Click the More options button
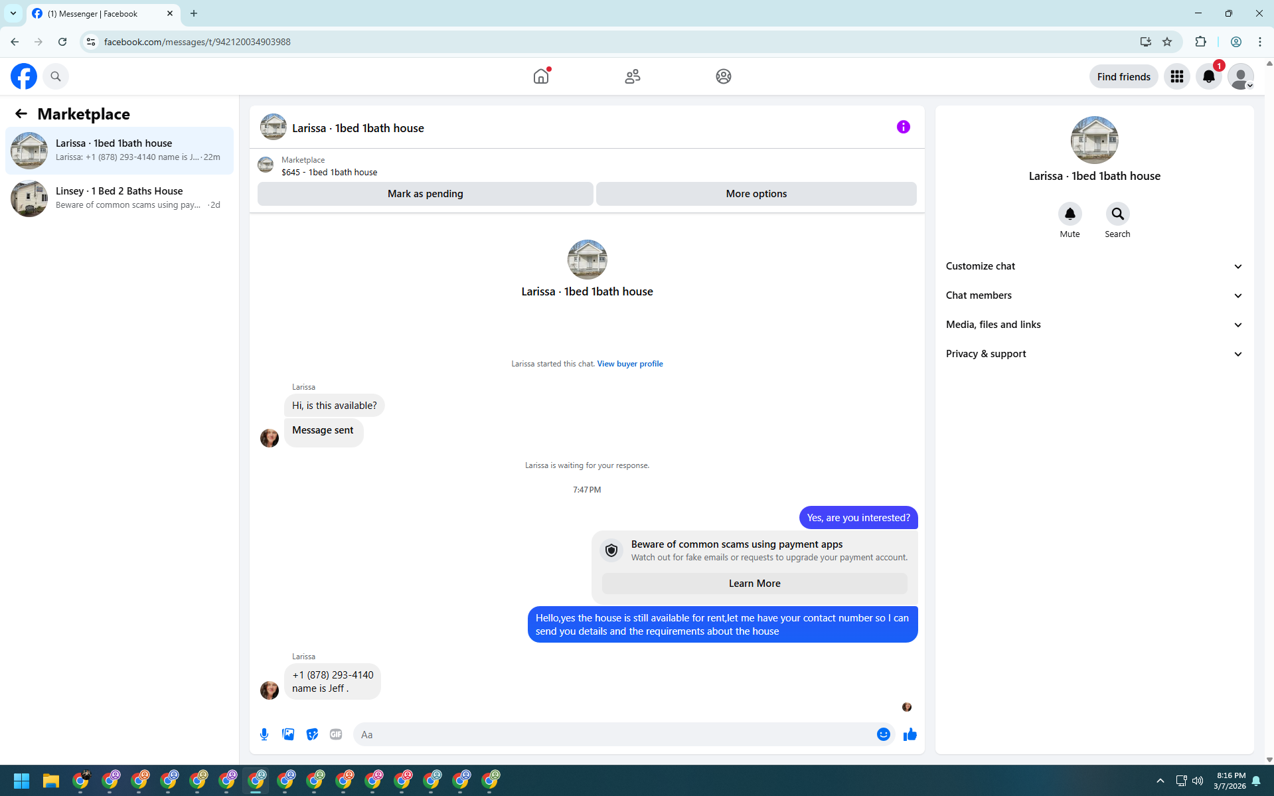1274x796 pixels. (x=756, y=194)
